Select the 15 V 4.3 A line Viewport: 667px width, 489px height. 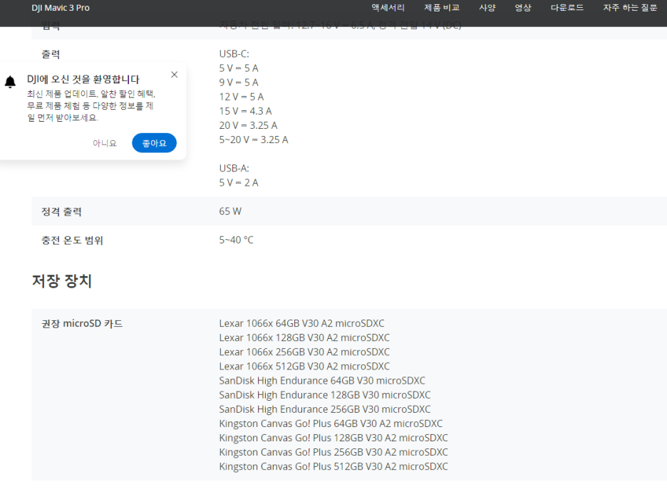(245, 111)
